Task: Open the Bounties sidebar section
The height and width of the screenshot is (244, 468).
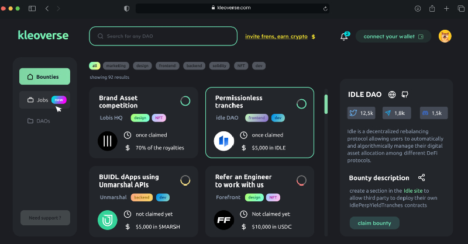Action: click(x=45, y=76)
